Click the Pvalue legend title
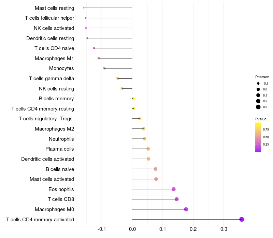 (x=261, y=119)
